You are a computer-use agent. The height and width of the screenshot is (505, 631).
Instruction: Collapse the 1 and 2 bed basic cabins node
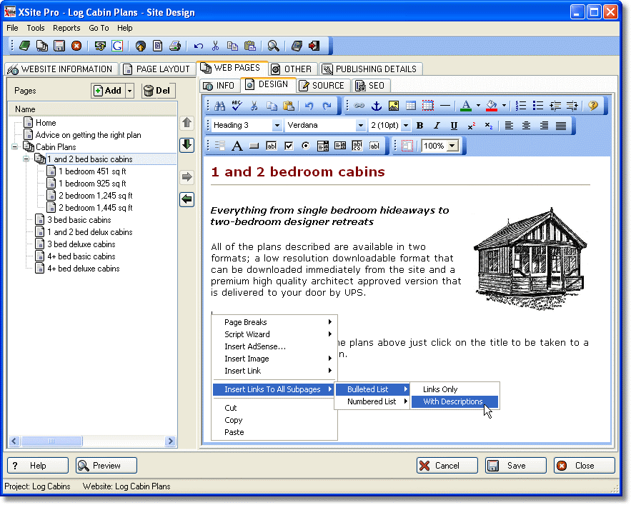pyautogui.click(x=26, y=159)
